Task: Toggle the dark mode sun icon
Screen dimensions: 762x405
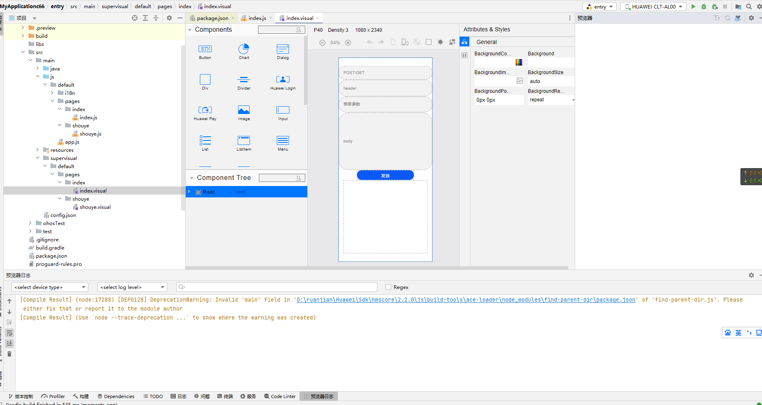Action: [x=440, y=42]
